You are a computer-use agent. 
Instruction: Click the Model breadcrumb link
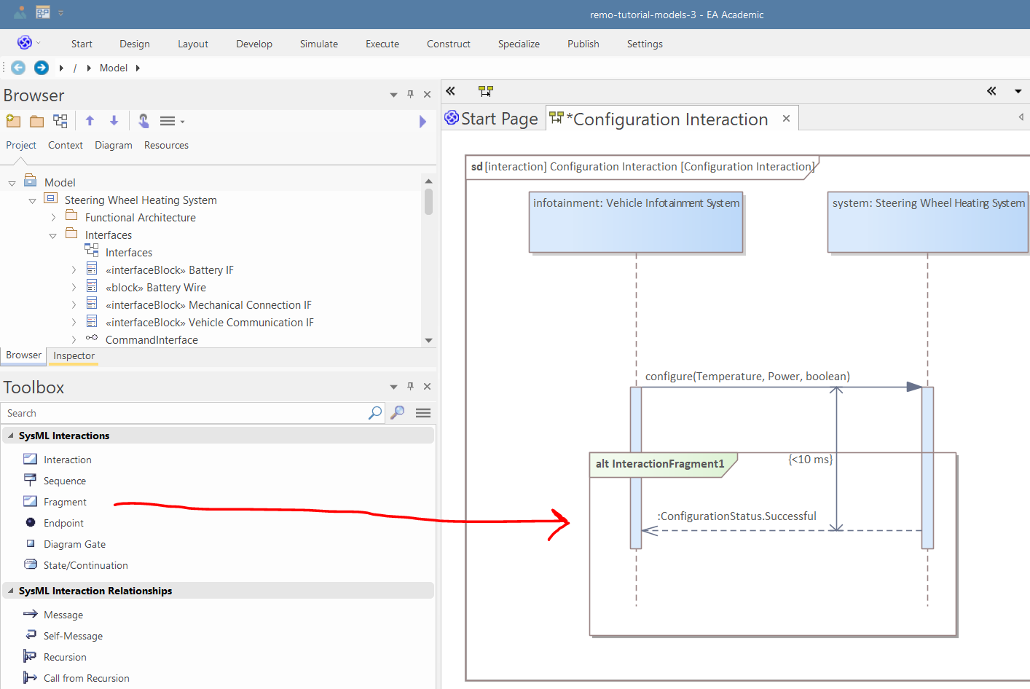113,68
